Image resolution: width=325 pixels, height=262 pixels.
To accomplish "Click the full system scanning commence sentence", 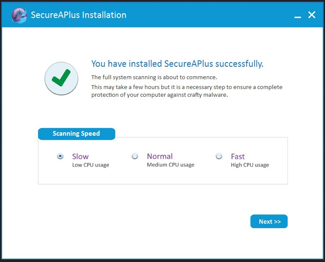I will [154, 77].
